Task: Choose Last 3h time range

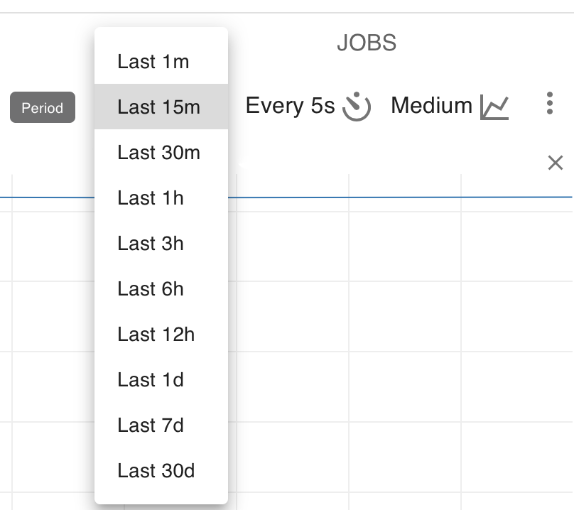Action: pyautogui.click(x=161, y=243)
